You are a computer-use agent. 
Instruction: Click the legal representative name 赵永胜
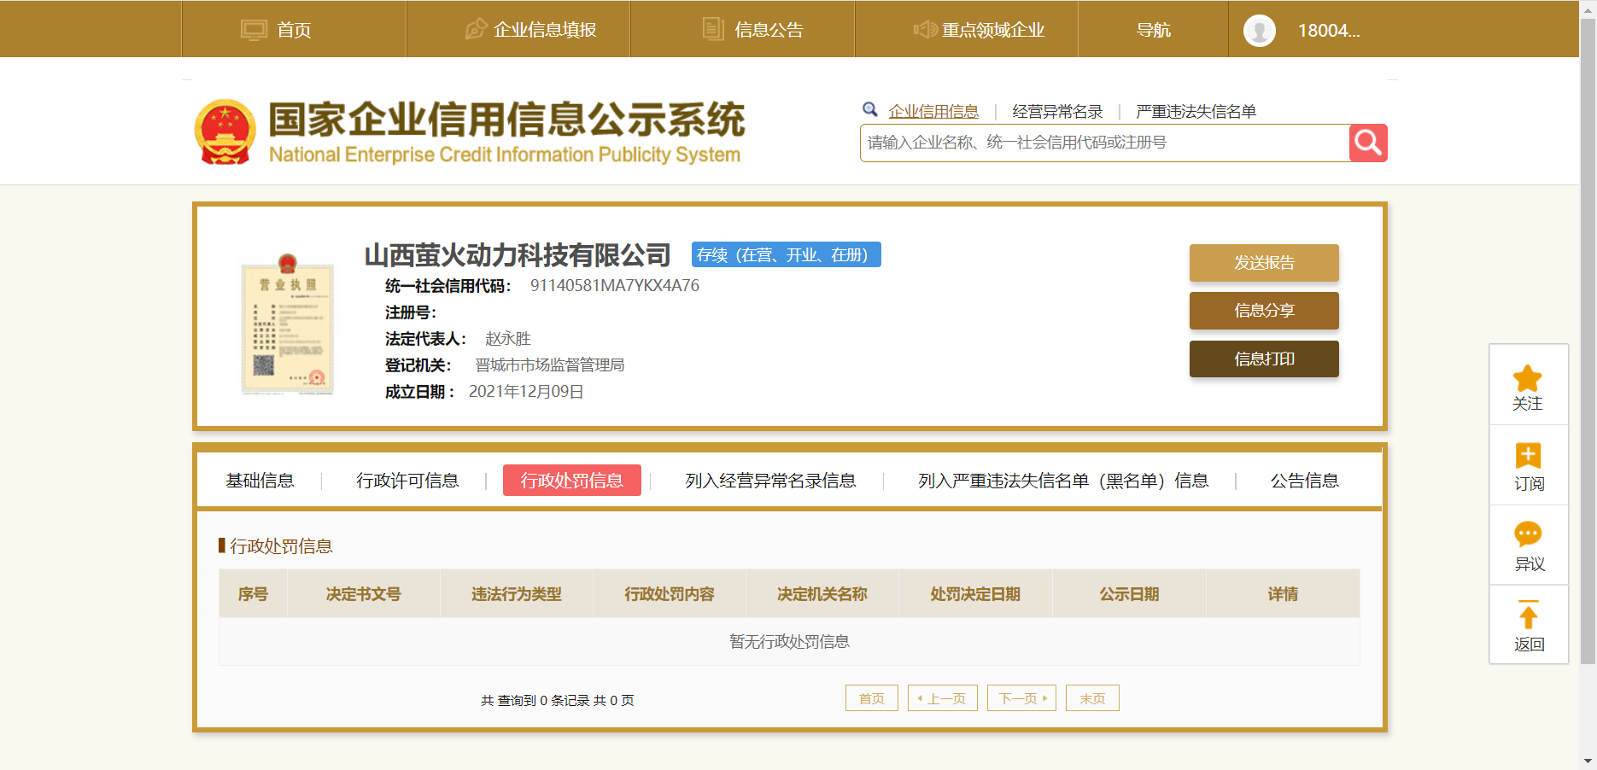point(508,339)
